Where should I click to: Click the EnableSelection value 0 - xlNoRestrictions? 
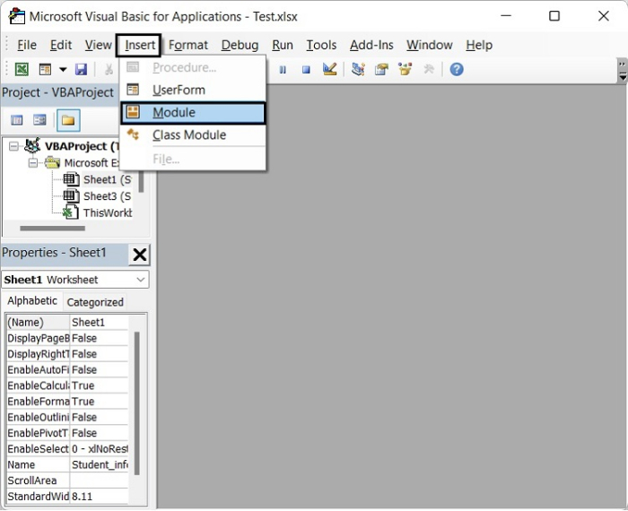(x=99, y=448)
